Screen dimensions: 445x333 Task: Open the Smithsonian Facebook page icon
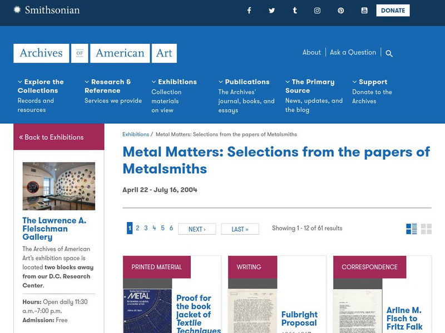coord(249,11)
